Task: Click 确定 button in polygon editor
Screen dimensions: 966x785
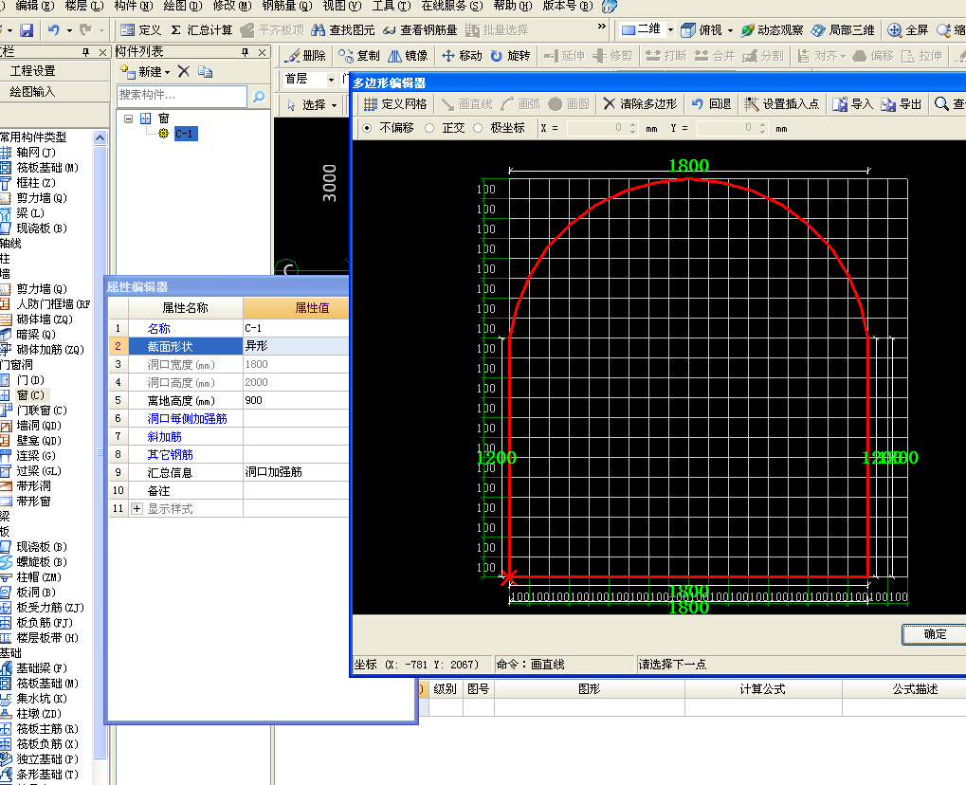Action: pyautogui.click(x=934, y=634)
